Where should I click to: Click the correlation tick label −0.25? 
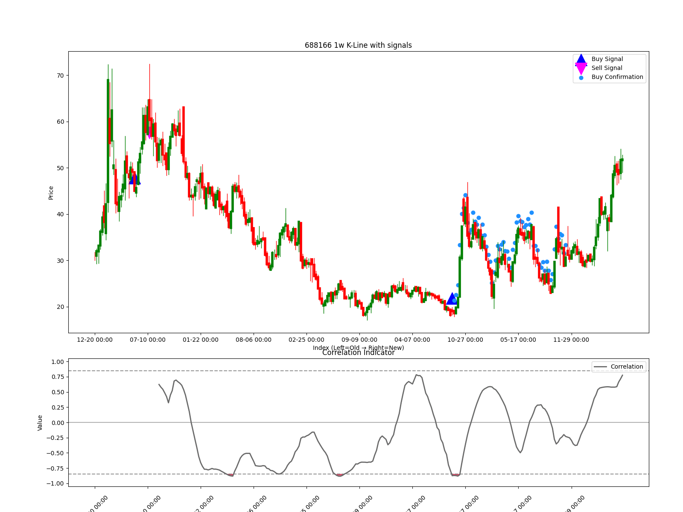tap(55, 438)
